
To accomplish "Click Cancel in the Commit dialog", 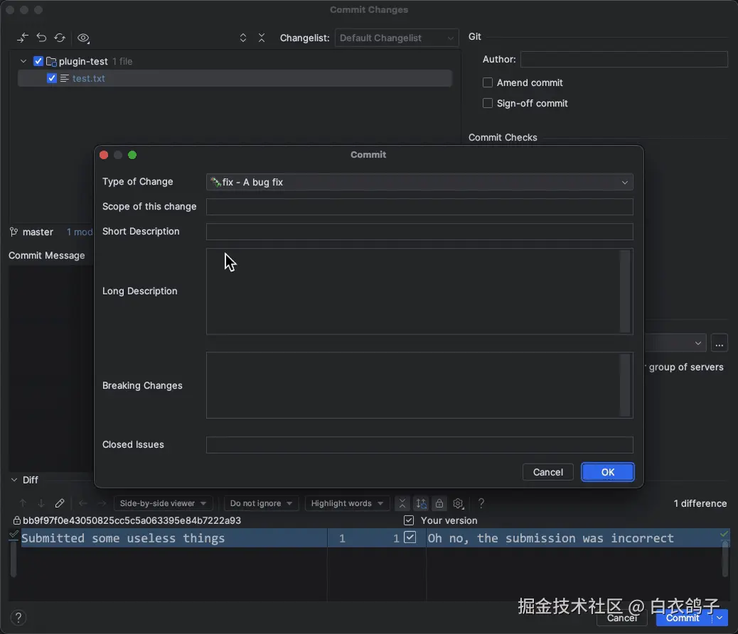I will tap(548, 472).
